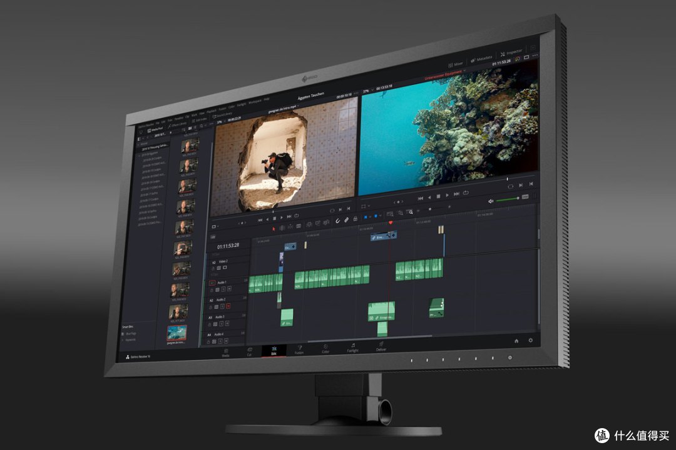The height and width of the screenshot is (450, 676).
Task: Stop playback in the timeline viewer
Action: click(438, 196)
